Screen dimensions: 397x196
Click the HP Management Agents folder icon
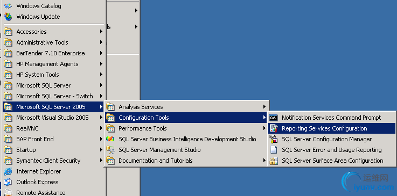(8, 64)
